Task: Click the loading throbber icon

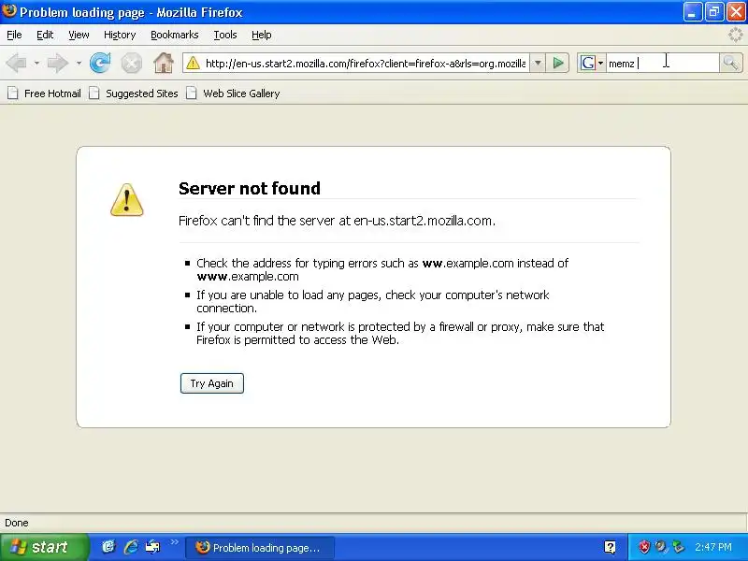Action: [x=735, y=35]
